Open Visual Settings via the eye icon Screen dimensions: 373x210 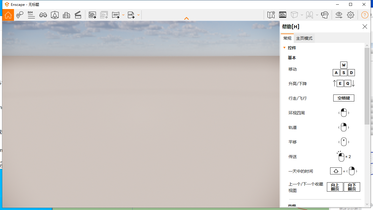click(339, 15)
